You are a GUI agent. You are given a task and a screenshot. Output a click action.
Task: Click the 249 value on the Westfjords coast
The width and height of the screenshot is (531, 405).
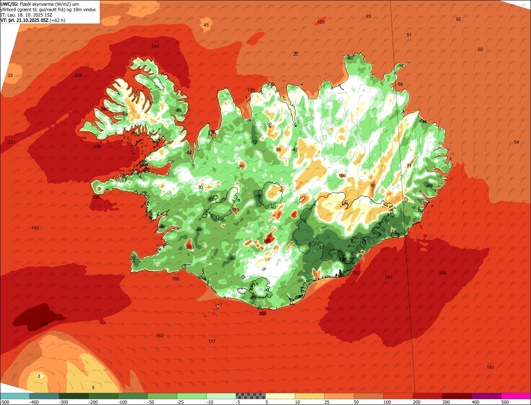(105, 109)
